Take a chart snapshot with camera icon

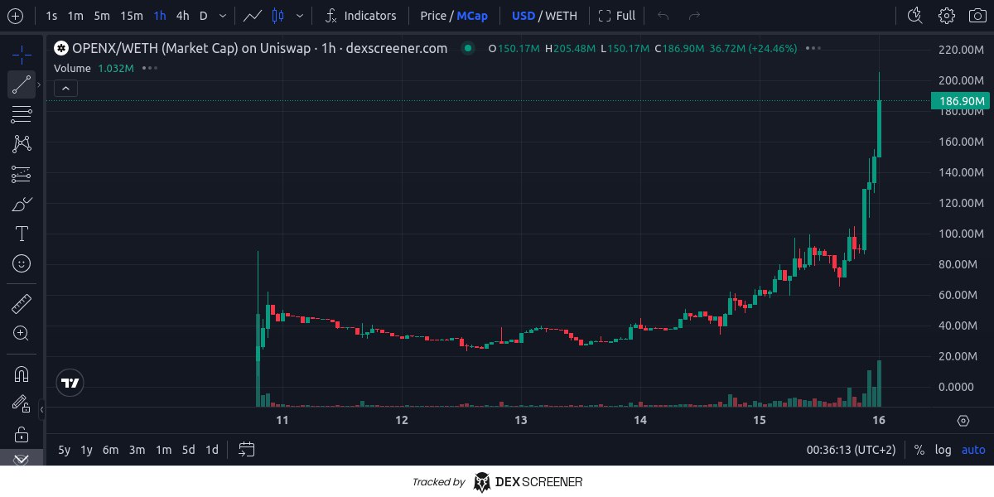(x=977, y=16)
